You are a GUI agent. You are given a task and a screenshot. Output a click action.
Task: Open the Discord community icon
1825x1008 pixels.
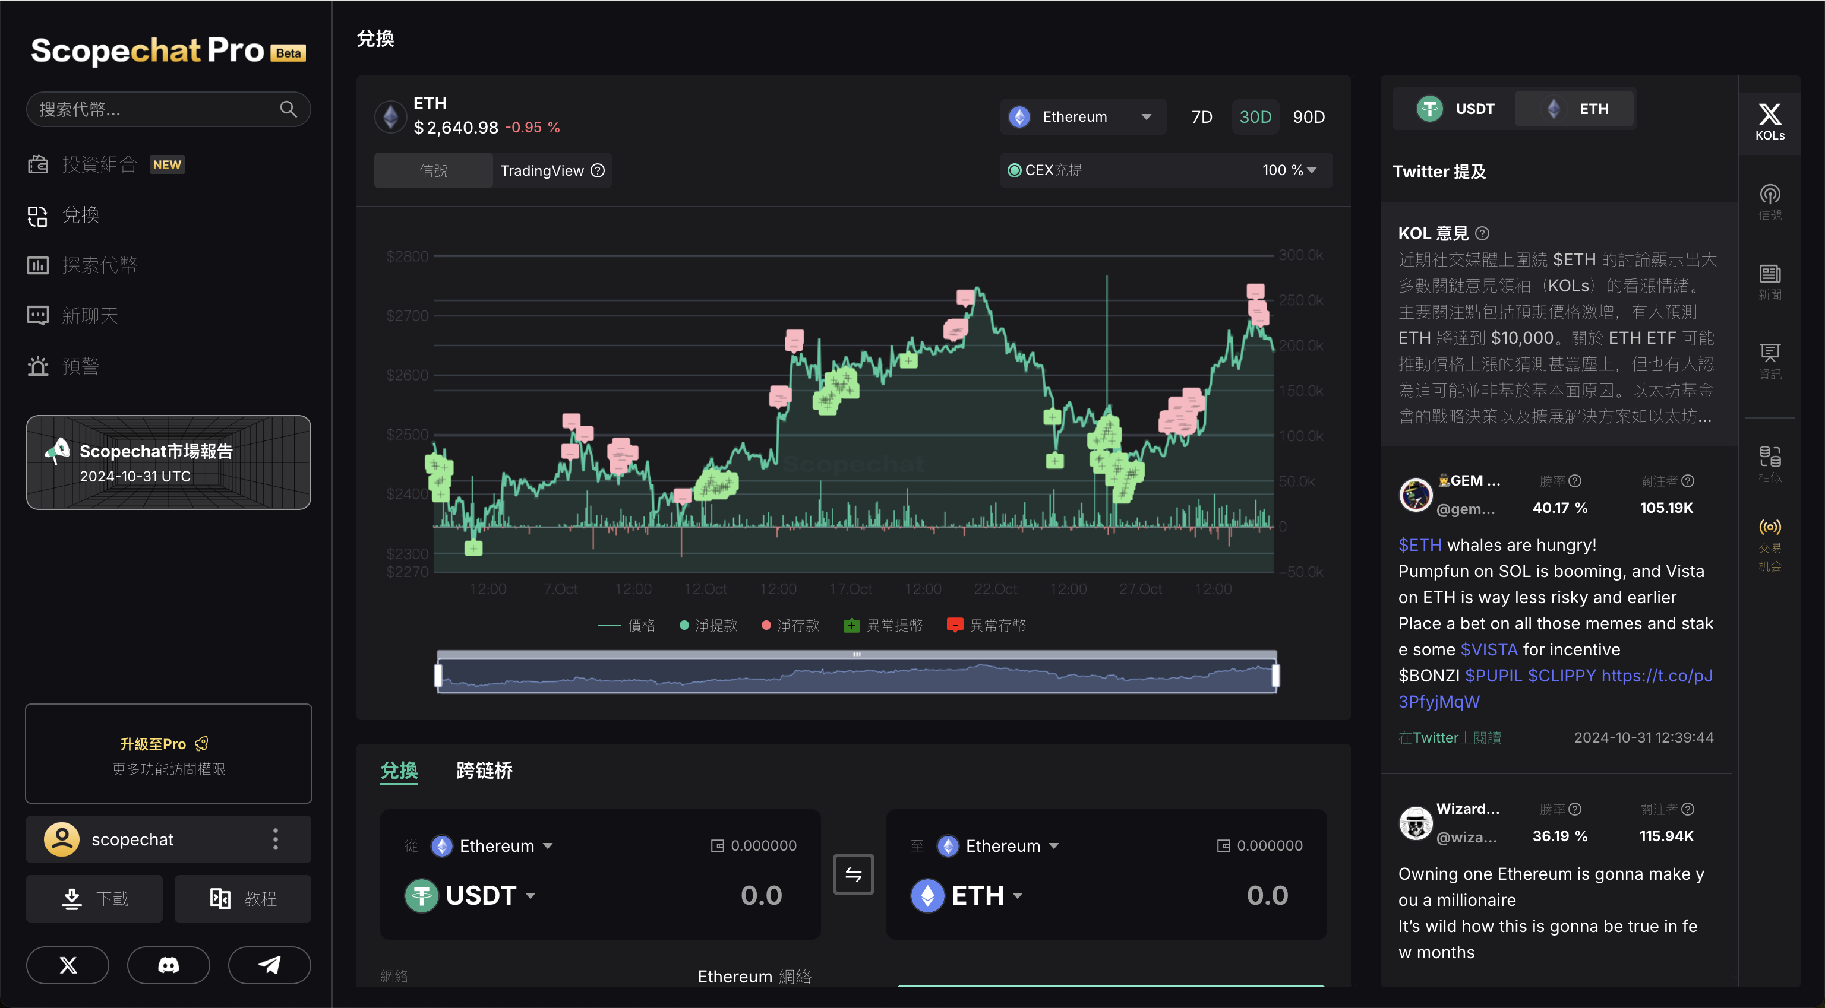point(168,965)
